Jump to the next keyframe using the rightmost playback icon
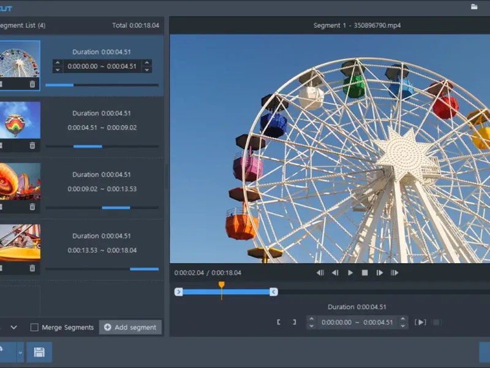 pos(394,273)
